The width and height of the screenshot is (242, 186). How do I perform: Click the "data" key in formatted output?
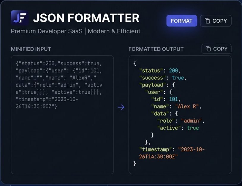pos(160,114)
